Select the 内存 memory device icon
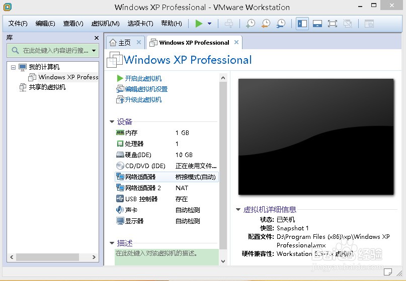 pos(120,132)
